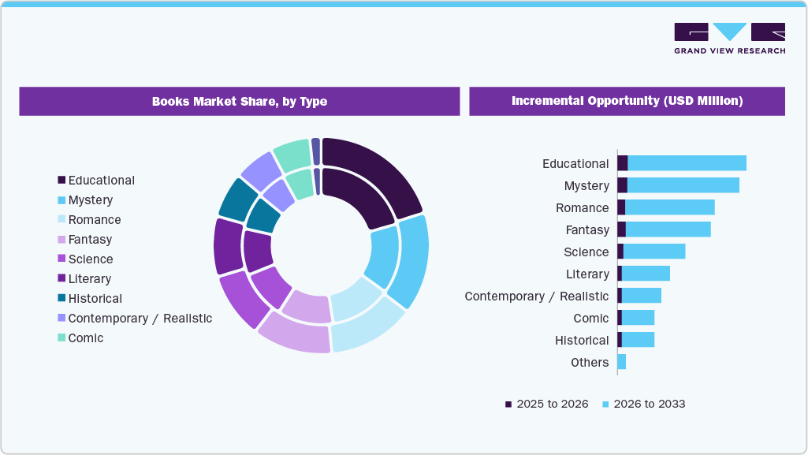This screenshot has width=808, height=455.
Task: Click the Historical legend marker
Action: pos(61,298)
